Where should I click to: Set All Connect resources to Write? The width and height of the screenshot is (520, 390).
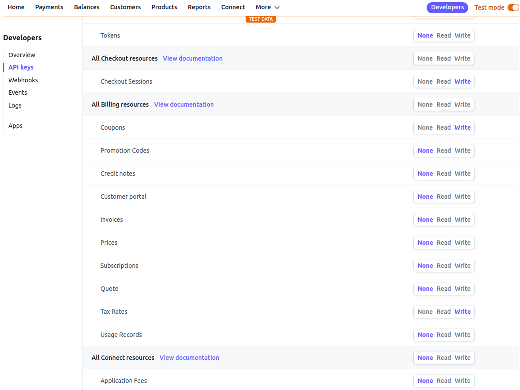[x=462, y=358]
